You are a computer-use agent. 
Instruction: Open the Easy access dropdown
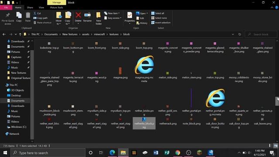click(x=113, y=18)
